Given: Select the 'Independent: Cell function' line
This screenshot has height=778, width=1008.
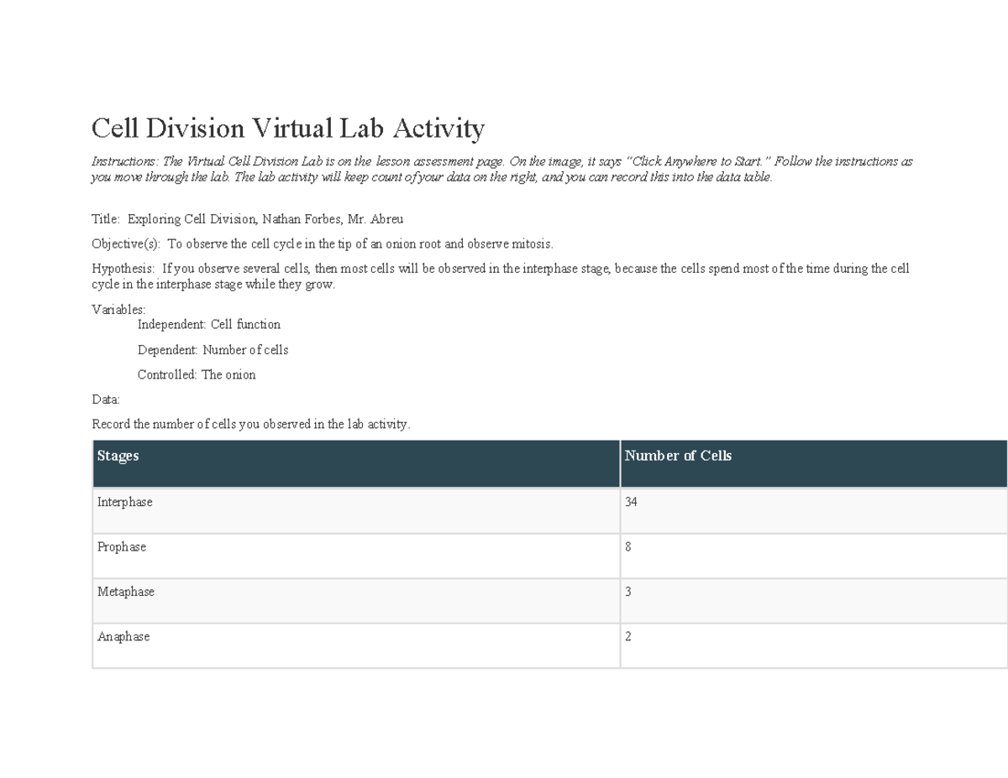Looking at the screenshot, I should [209, 324].
